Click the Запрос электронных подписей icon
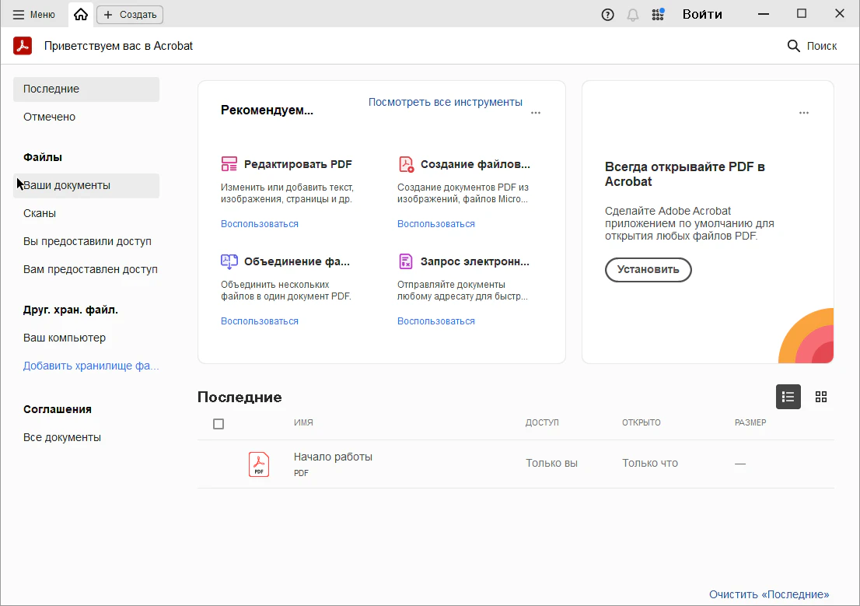 tap(405, 261)
